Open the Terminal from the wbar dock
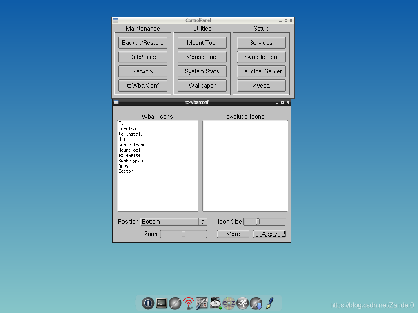Viewport: 418px width, 313px height. [161, 303]
